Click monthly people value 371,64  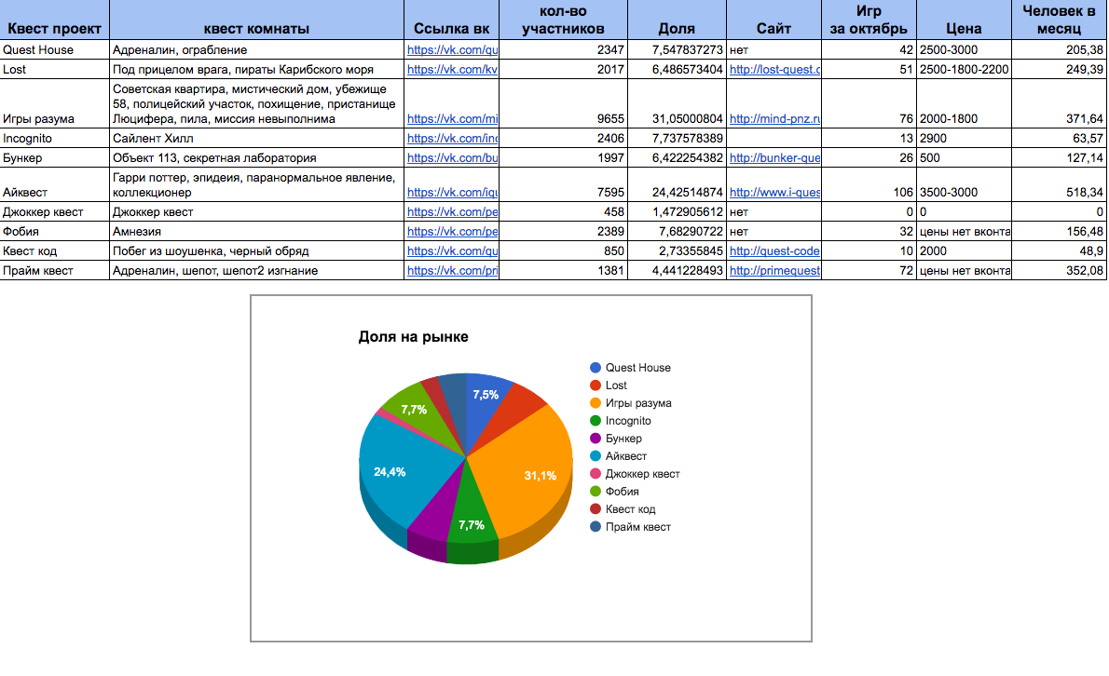point(1059,104)
